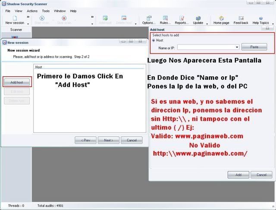The width and height of the screenshot is (276, 210).
Task: Open Help Topics from the toolbar
Action: tap(260, 20)
